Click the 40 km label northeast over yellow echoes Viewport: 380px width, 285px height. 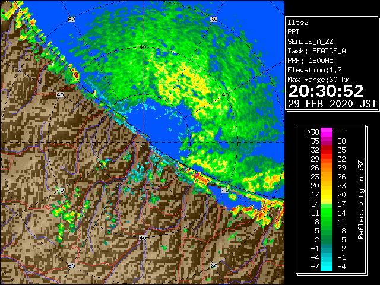coord(225,95)
